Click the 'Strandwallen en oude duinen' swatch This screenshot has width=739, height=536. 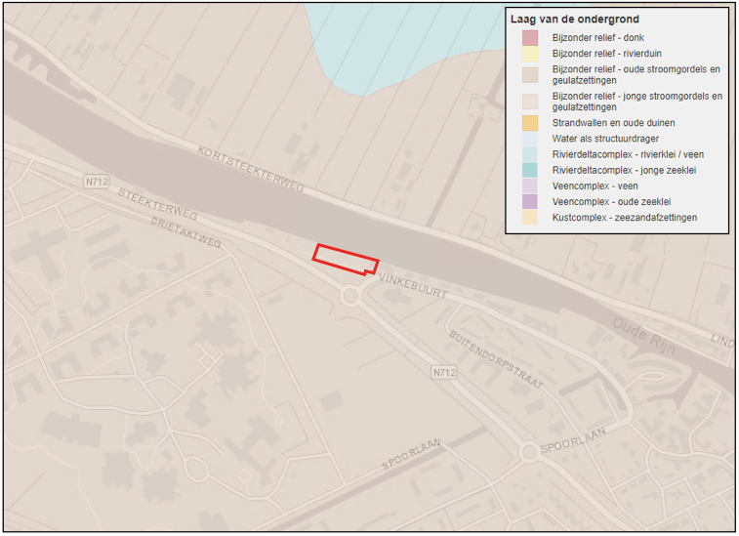pos(530,123)
